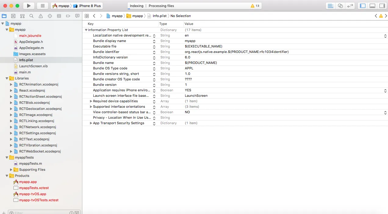The image size is (388, 214).
Task: Show the Assistant editor
Action: click(x=340, y=6)
